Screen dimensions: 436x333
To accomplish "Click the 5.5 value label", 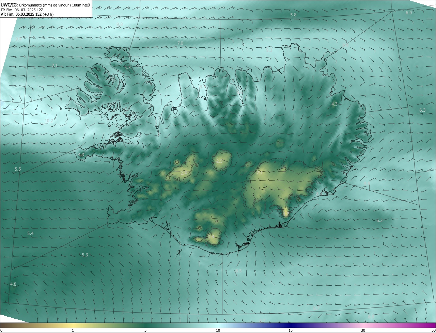I will 18,169.
